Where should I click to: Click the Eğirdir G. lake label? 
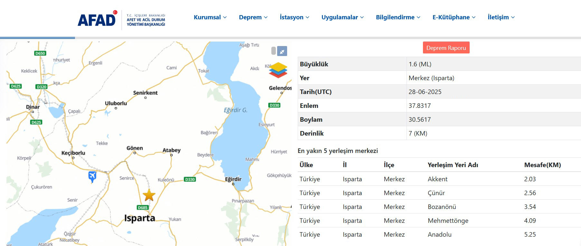tap(236, 110)
